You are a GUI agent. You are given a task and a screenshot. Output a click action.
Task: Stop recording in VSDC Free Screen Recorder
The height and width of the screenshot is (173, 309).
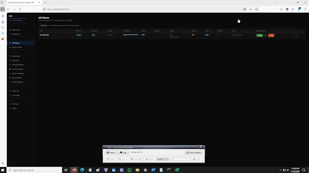click(123, 152)
